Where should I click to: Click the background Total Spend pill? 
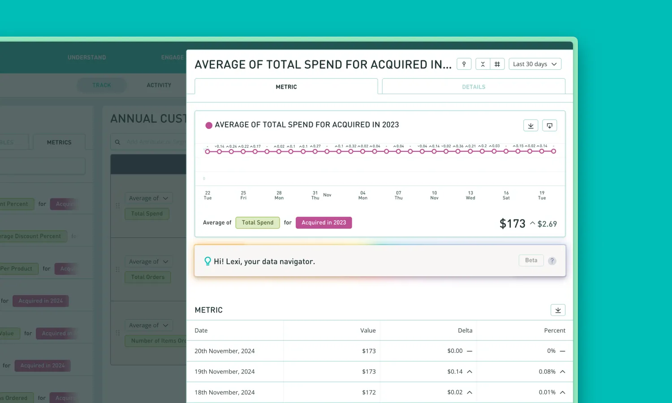(147, 214)
